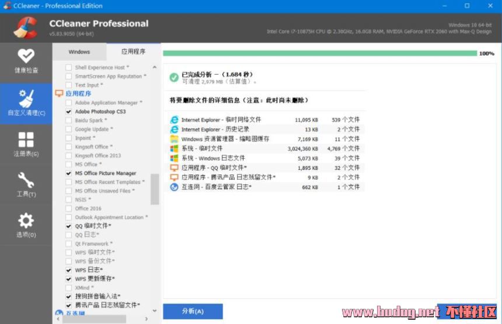The image size is (502, 324).
Task: Maximize the CCleaner window
Action: [467, 6]
